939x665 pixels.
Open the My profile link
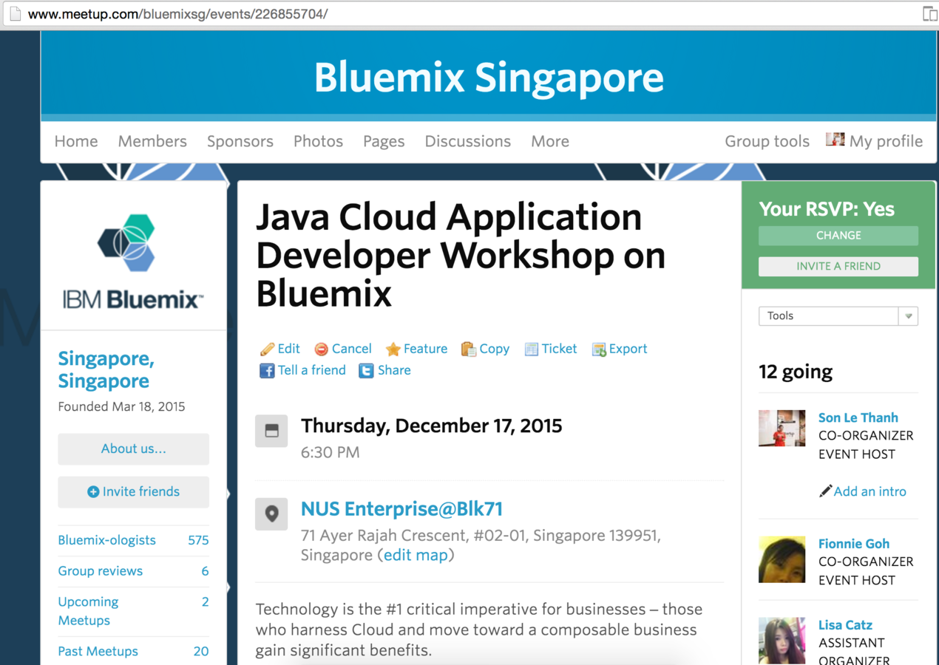(x=886, y=141)
